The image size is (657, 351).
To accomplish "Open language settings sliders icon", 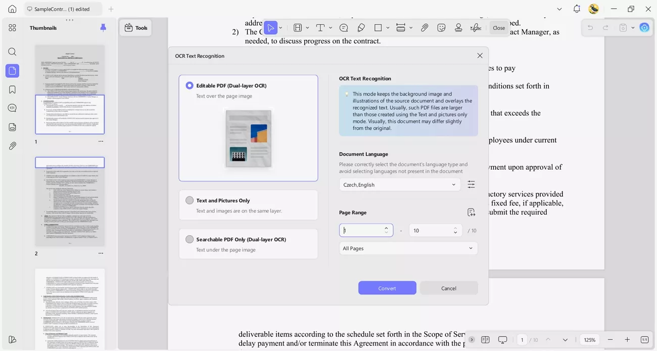I will tap(471, 184).
